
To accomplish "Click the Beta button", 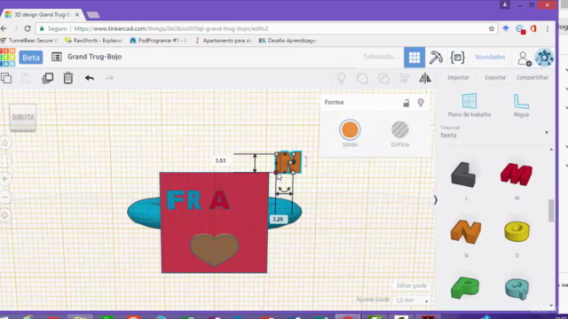I will (x=31, y=57).
